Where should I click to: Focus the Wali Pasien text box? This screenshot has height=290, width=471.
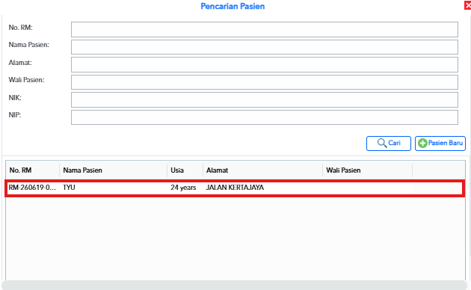click(x=265, y=82)
